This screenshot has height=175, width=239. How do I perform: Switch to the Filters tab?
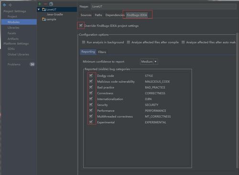(x=102, y=52)
